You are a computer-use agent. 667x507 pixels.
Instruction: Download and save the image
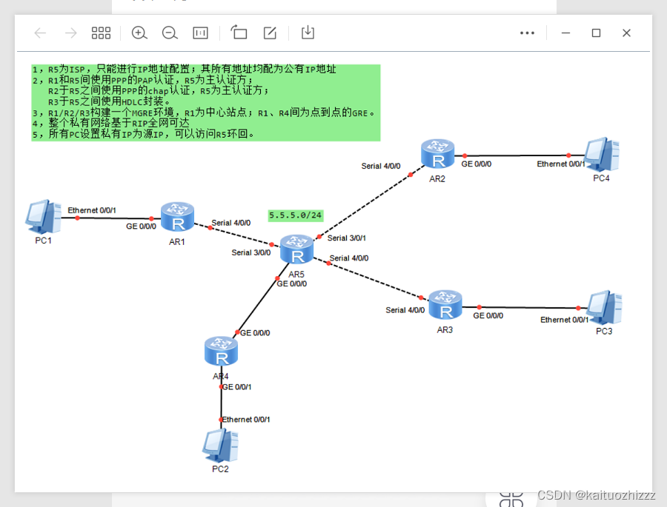[x=308, y=33]
